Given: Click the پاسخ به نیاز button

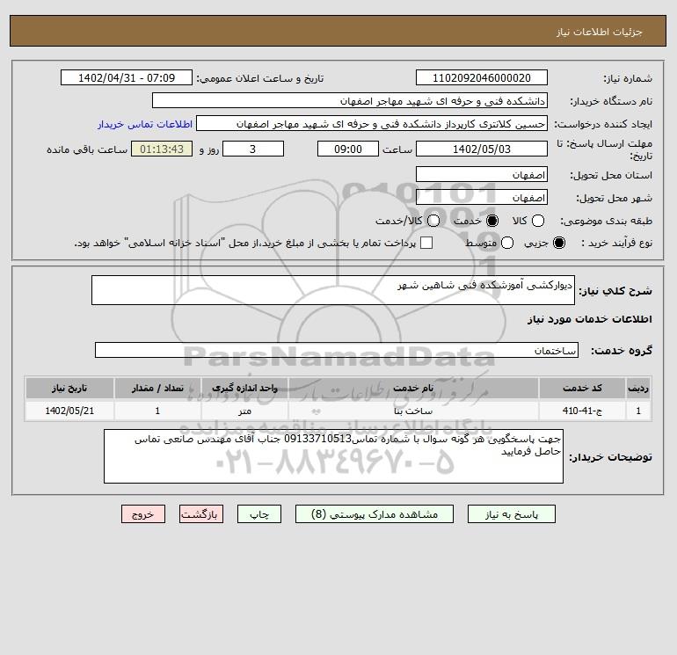Looking at the screenshot, I should 512,514.
